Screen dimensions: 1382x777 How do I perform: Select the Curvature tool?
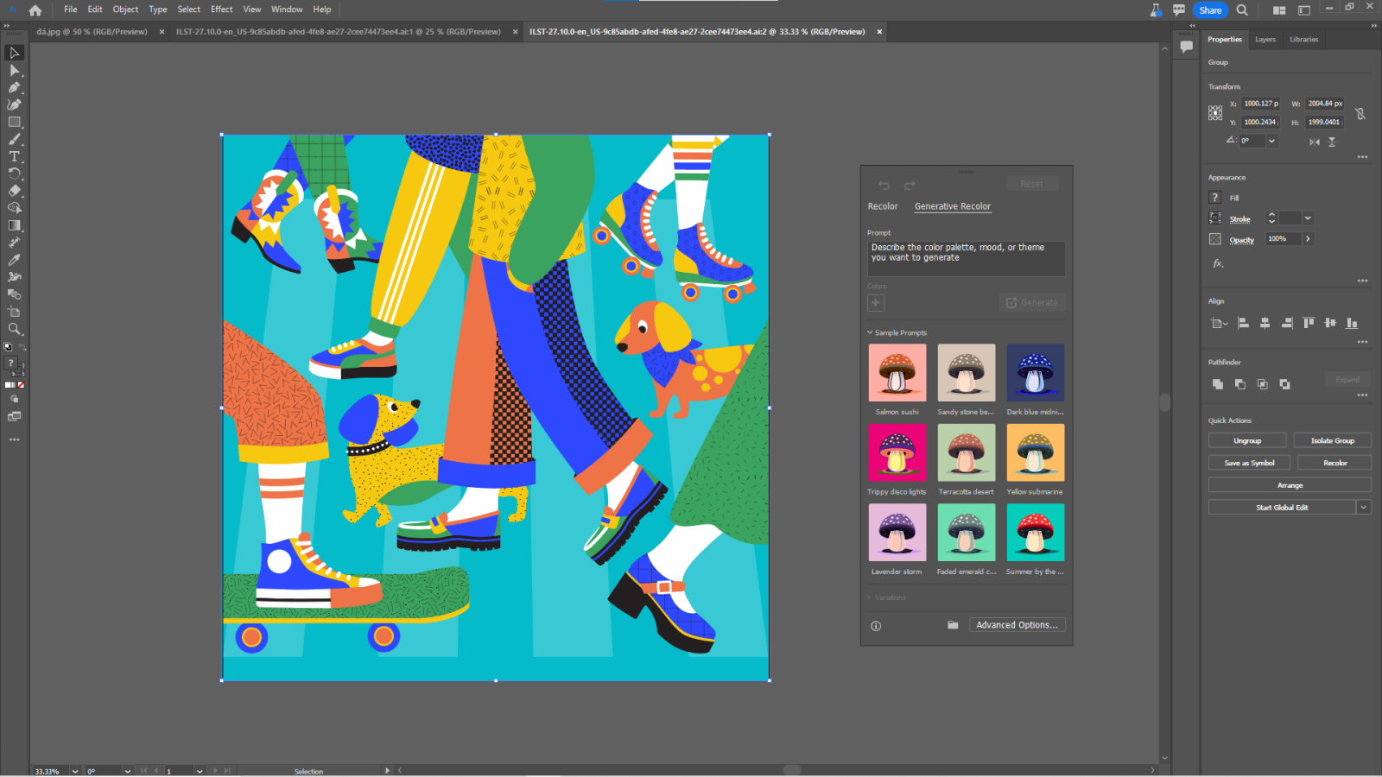tap(14, 104)
